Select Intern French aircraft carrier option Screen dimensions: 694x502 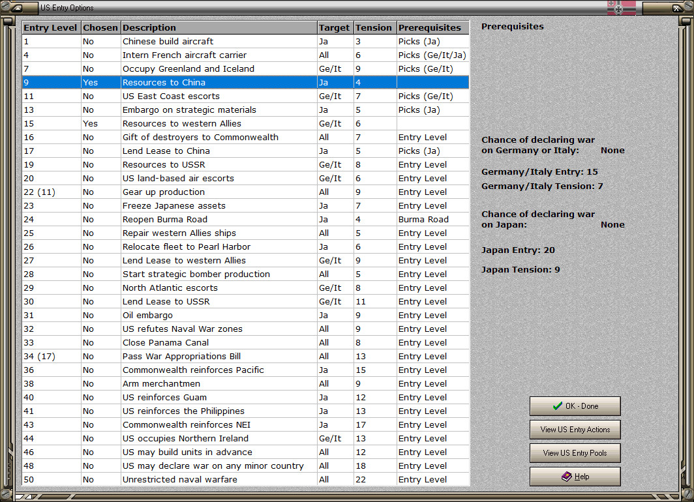pyautogui.click(x=246, y=55)
